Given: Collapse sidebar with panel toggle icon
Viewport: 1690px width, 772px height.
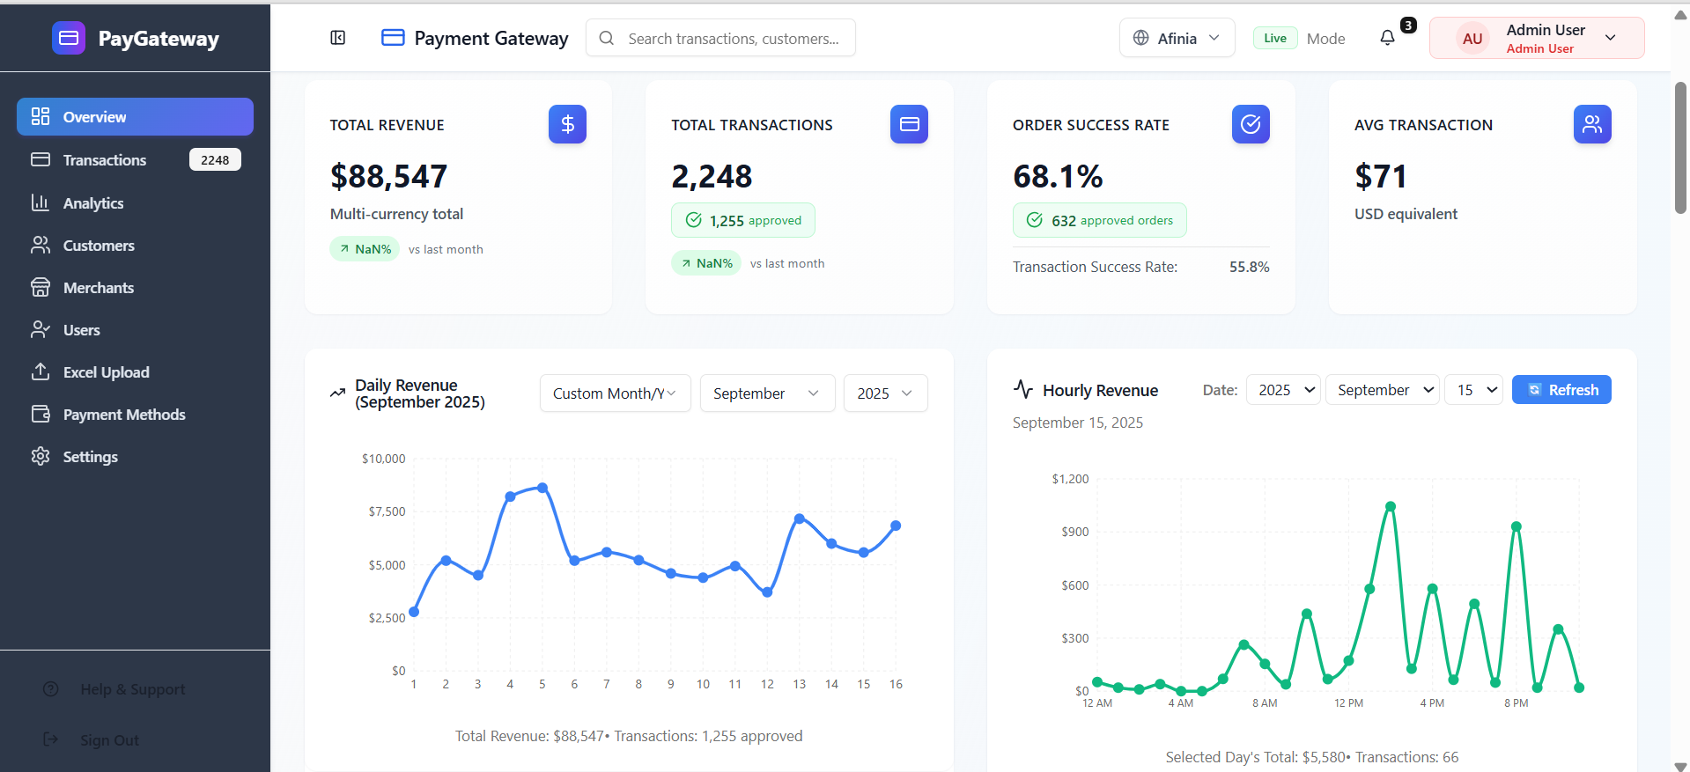Looking at the screenshot, I should [338, 38].
